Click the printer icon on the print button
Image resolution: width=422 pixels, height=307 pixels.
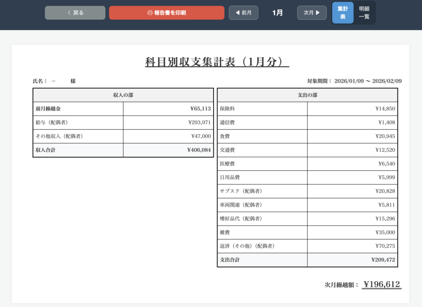click(x=150, y=13)
